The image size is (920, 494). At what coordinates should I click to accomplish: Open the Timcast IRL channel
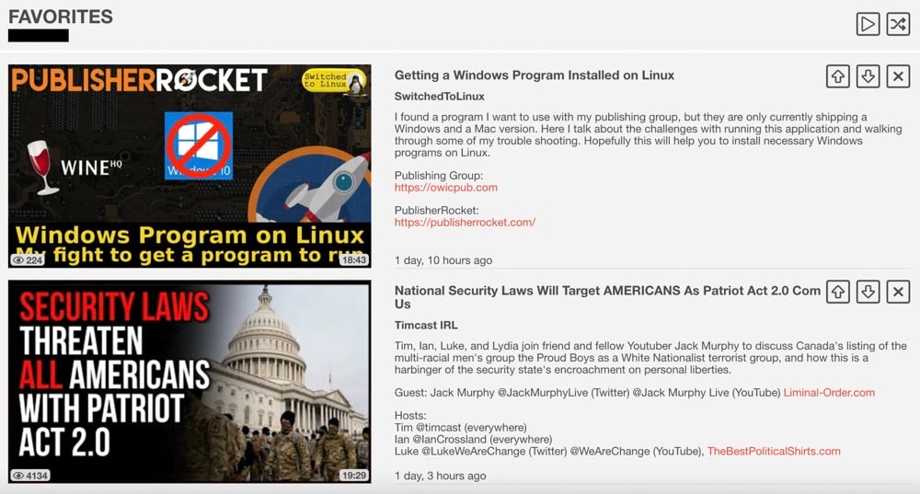pyautogui.click(x=426, y=325)
